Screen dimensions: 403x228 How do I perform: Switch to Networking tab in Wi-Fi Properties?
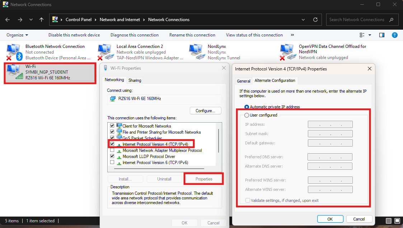[x=114, y=80]
